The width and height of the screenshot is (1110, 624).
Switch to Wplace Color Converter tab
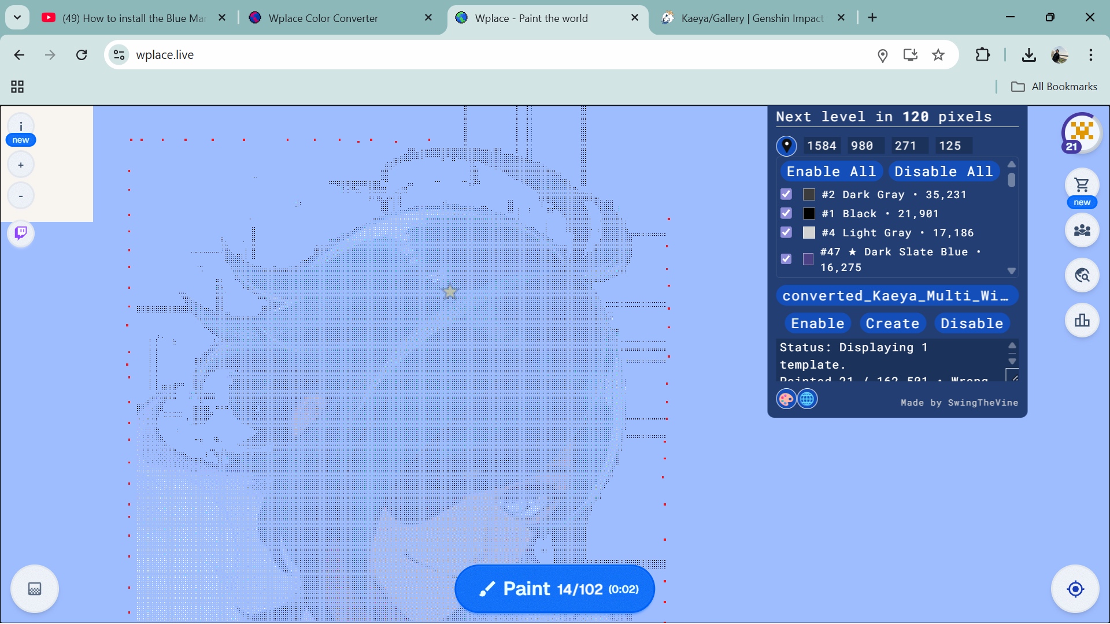pyautogui.click(x=323, y=18)
